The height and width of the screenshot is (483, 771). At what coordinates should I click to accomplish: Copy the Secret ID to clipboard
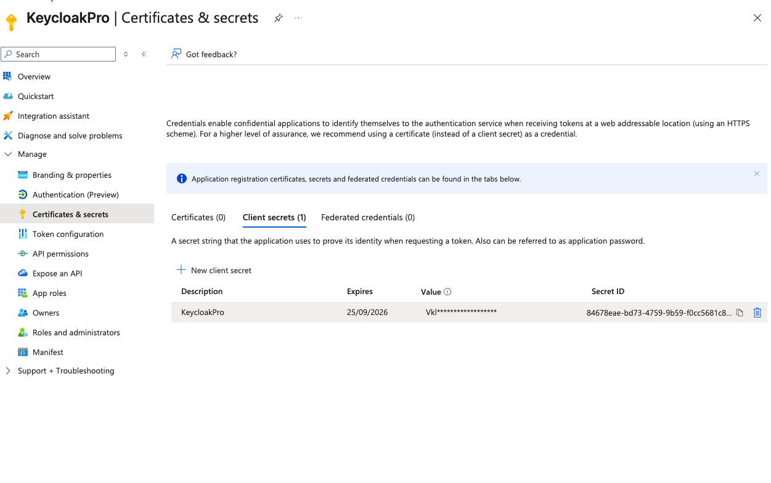click(740, 313)
